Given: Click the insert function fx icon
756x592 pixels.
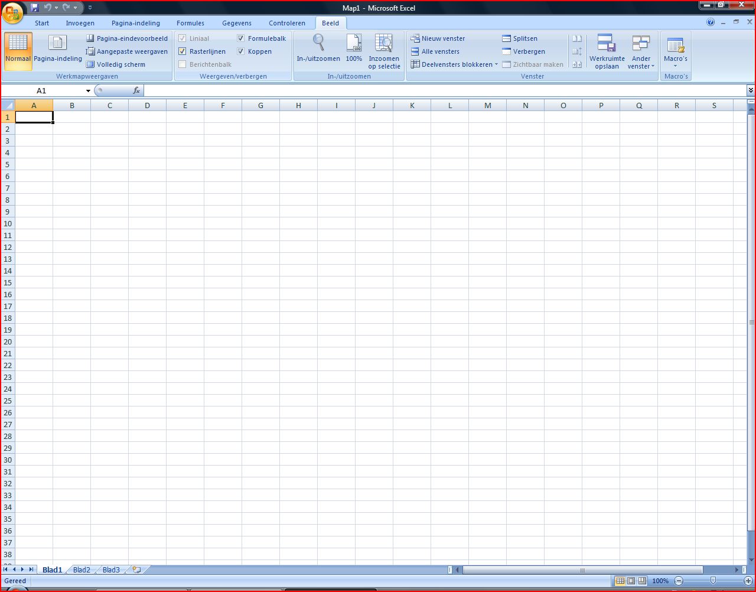Looking at the screenshot, I should 136,90.
